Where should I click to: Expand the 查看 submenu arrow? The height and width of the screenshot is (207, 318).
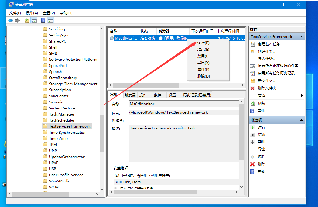coord(302,96)
